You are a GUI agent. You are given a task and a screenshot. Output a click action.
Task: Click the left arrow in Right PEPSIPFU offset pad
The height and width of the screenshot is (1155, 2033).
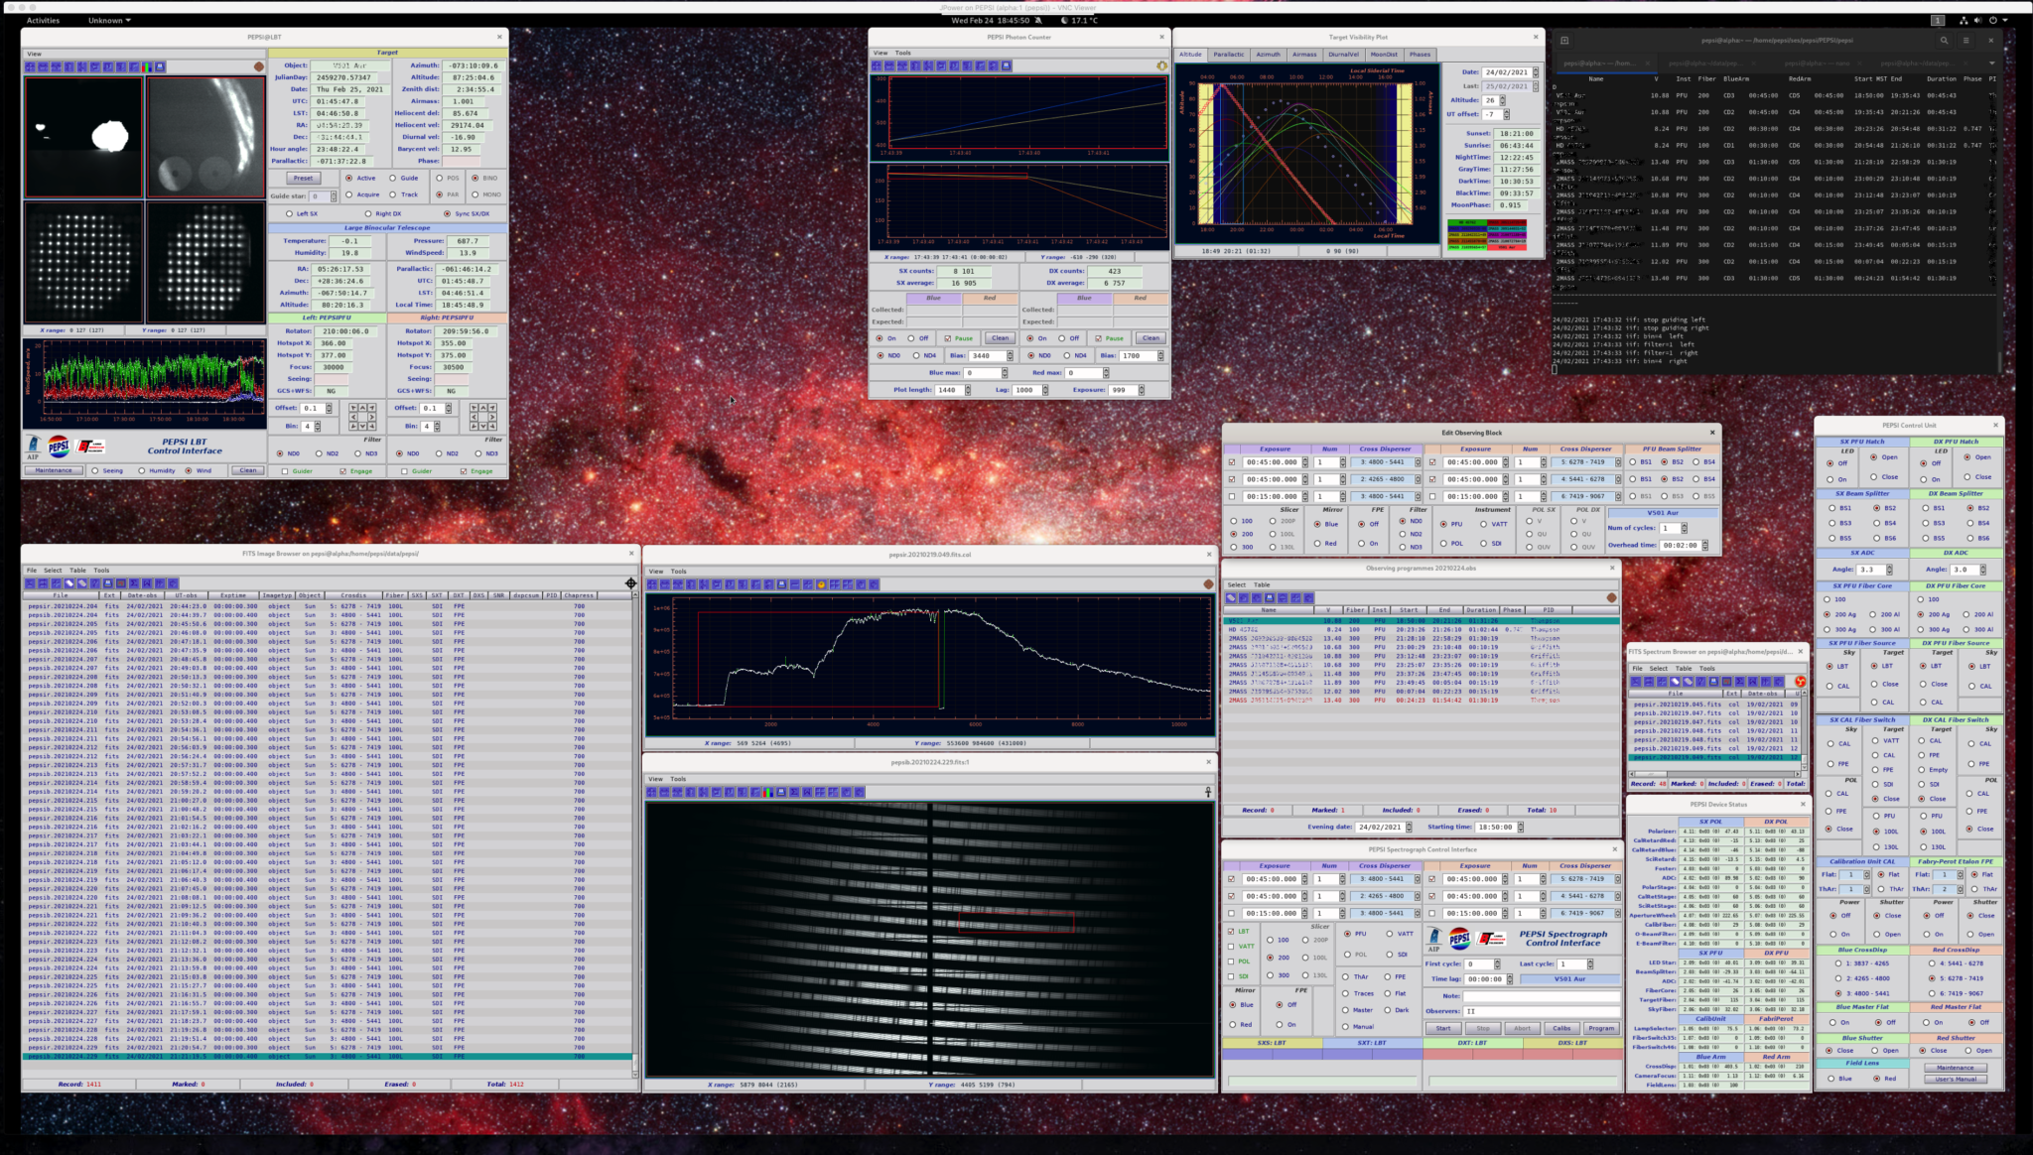pyautogui.click(x=474, y=417)
